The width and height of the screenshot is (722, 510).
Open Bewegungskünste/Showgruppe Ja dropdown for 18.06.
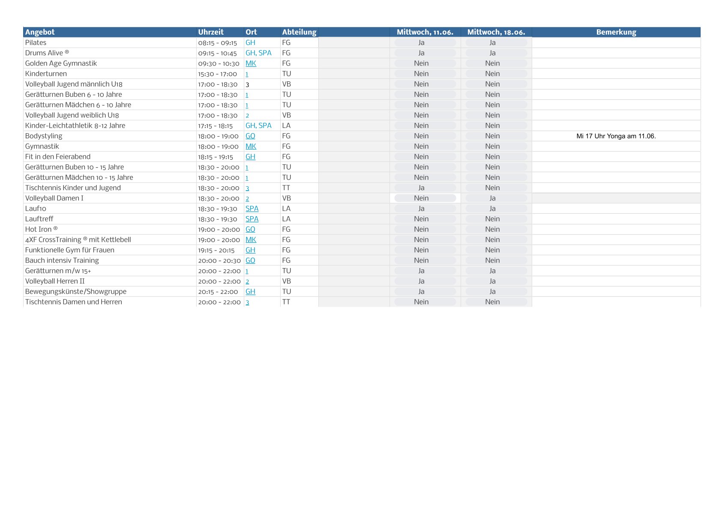click(x=496, y=292)
